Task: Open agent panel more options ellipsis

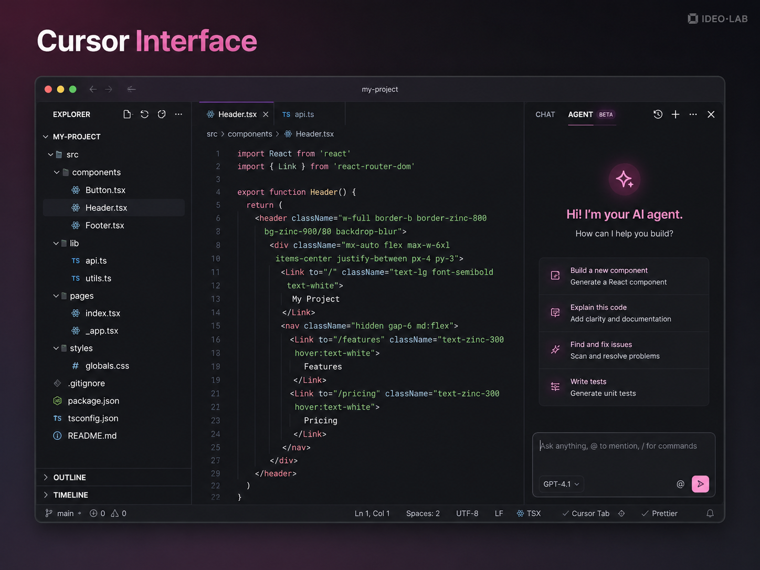Action: [693, 114]
